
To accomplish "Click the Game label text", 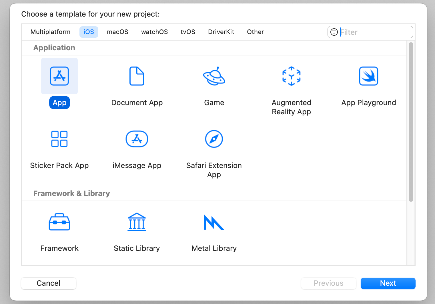I will pos(214,103).
